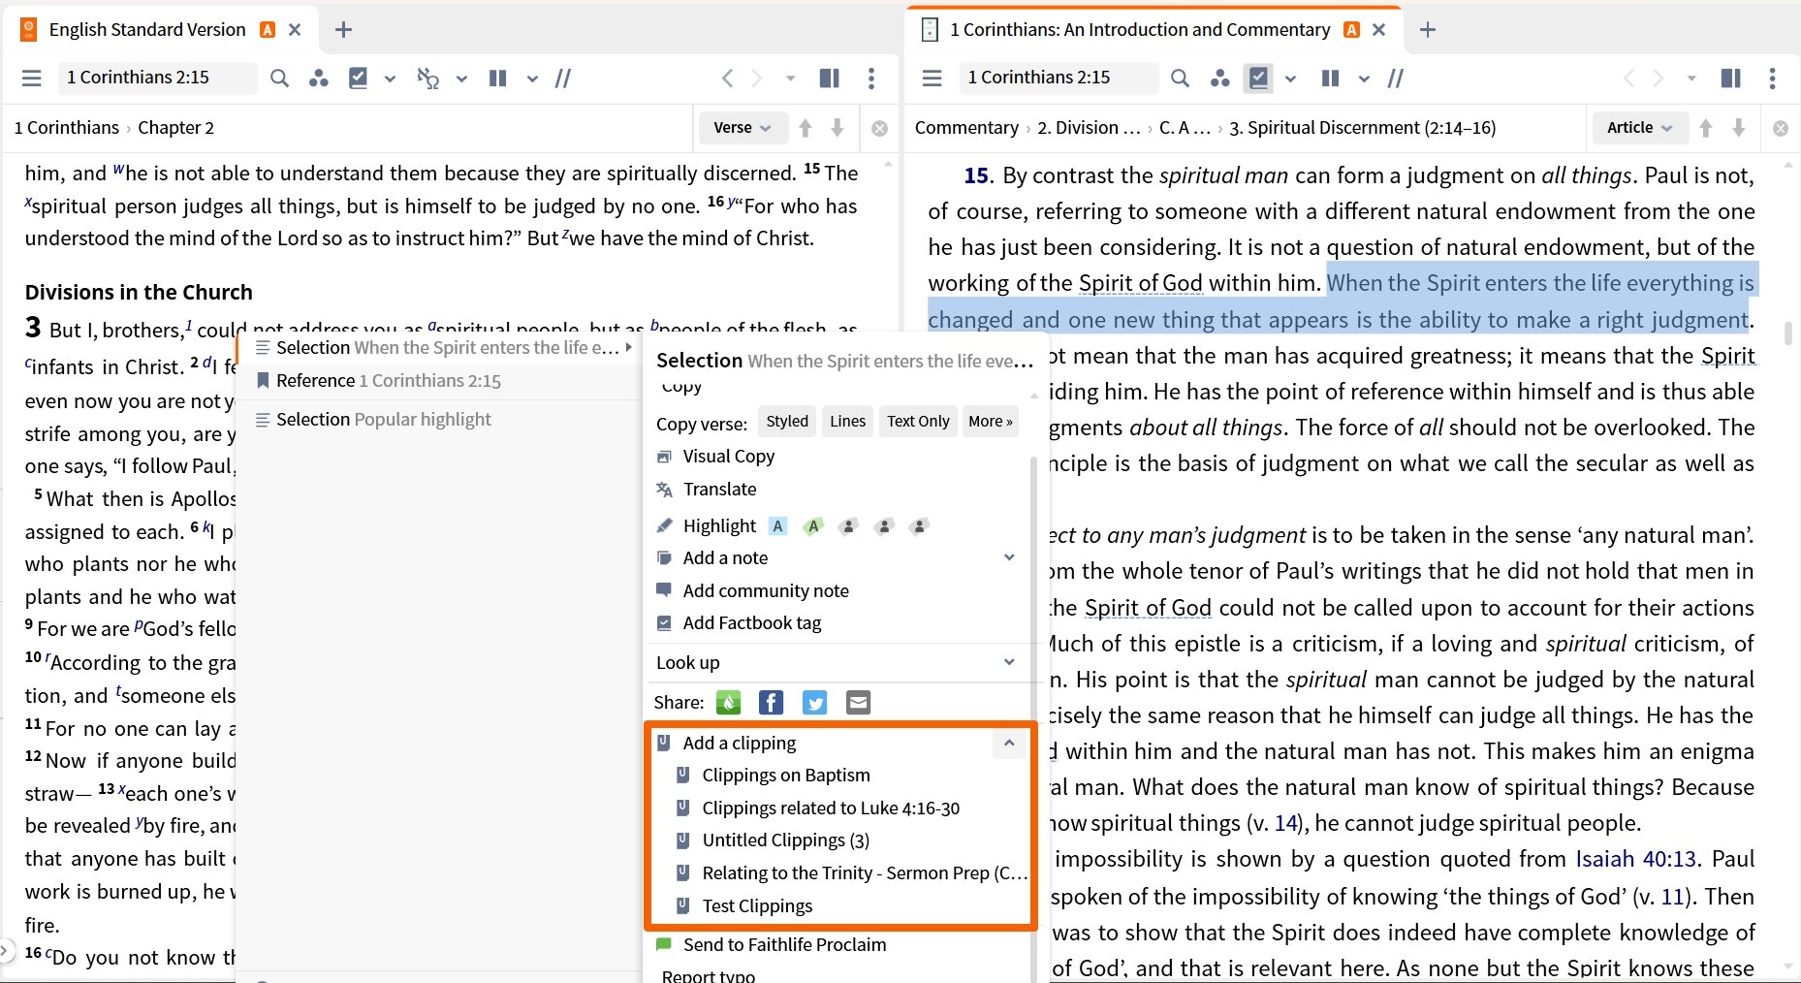
Task: Jump to the next verse with the down arrow
Action: pos(837,128)
